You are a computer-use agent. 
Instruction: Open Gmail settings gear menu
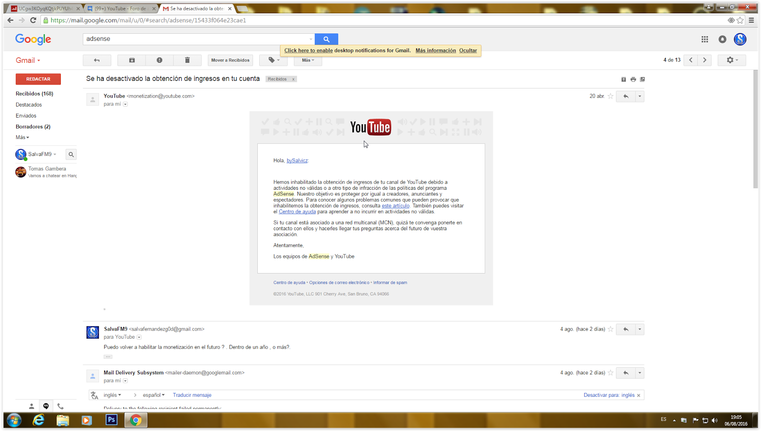(732, 60)
